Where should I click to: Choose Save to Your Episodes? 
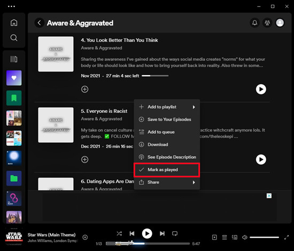point(167,119)
